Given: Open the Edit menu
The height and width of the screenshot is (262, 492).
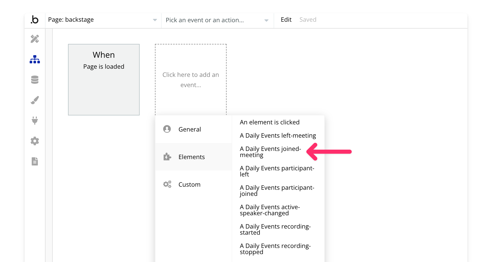Looking at the screenshot, I should (286, 20).
